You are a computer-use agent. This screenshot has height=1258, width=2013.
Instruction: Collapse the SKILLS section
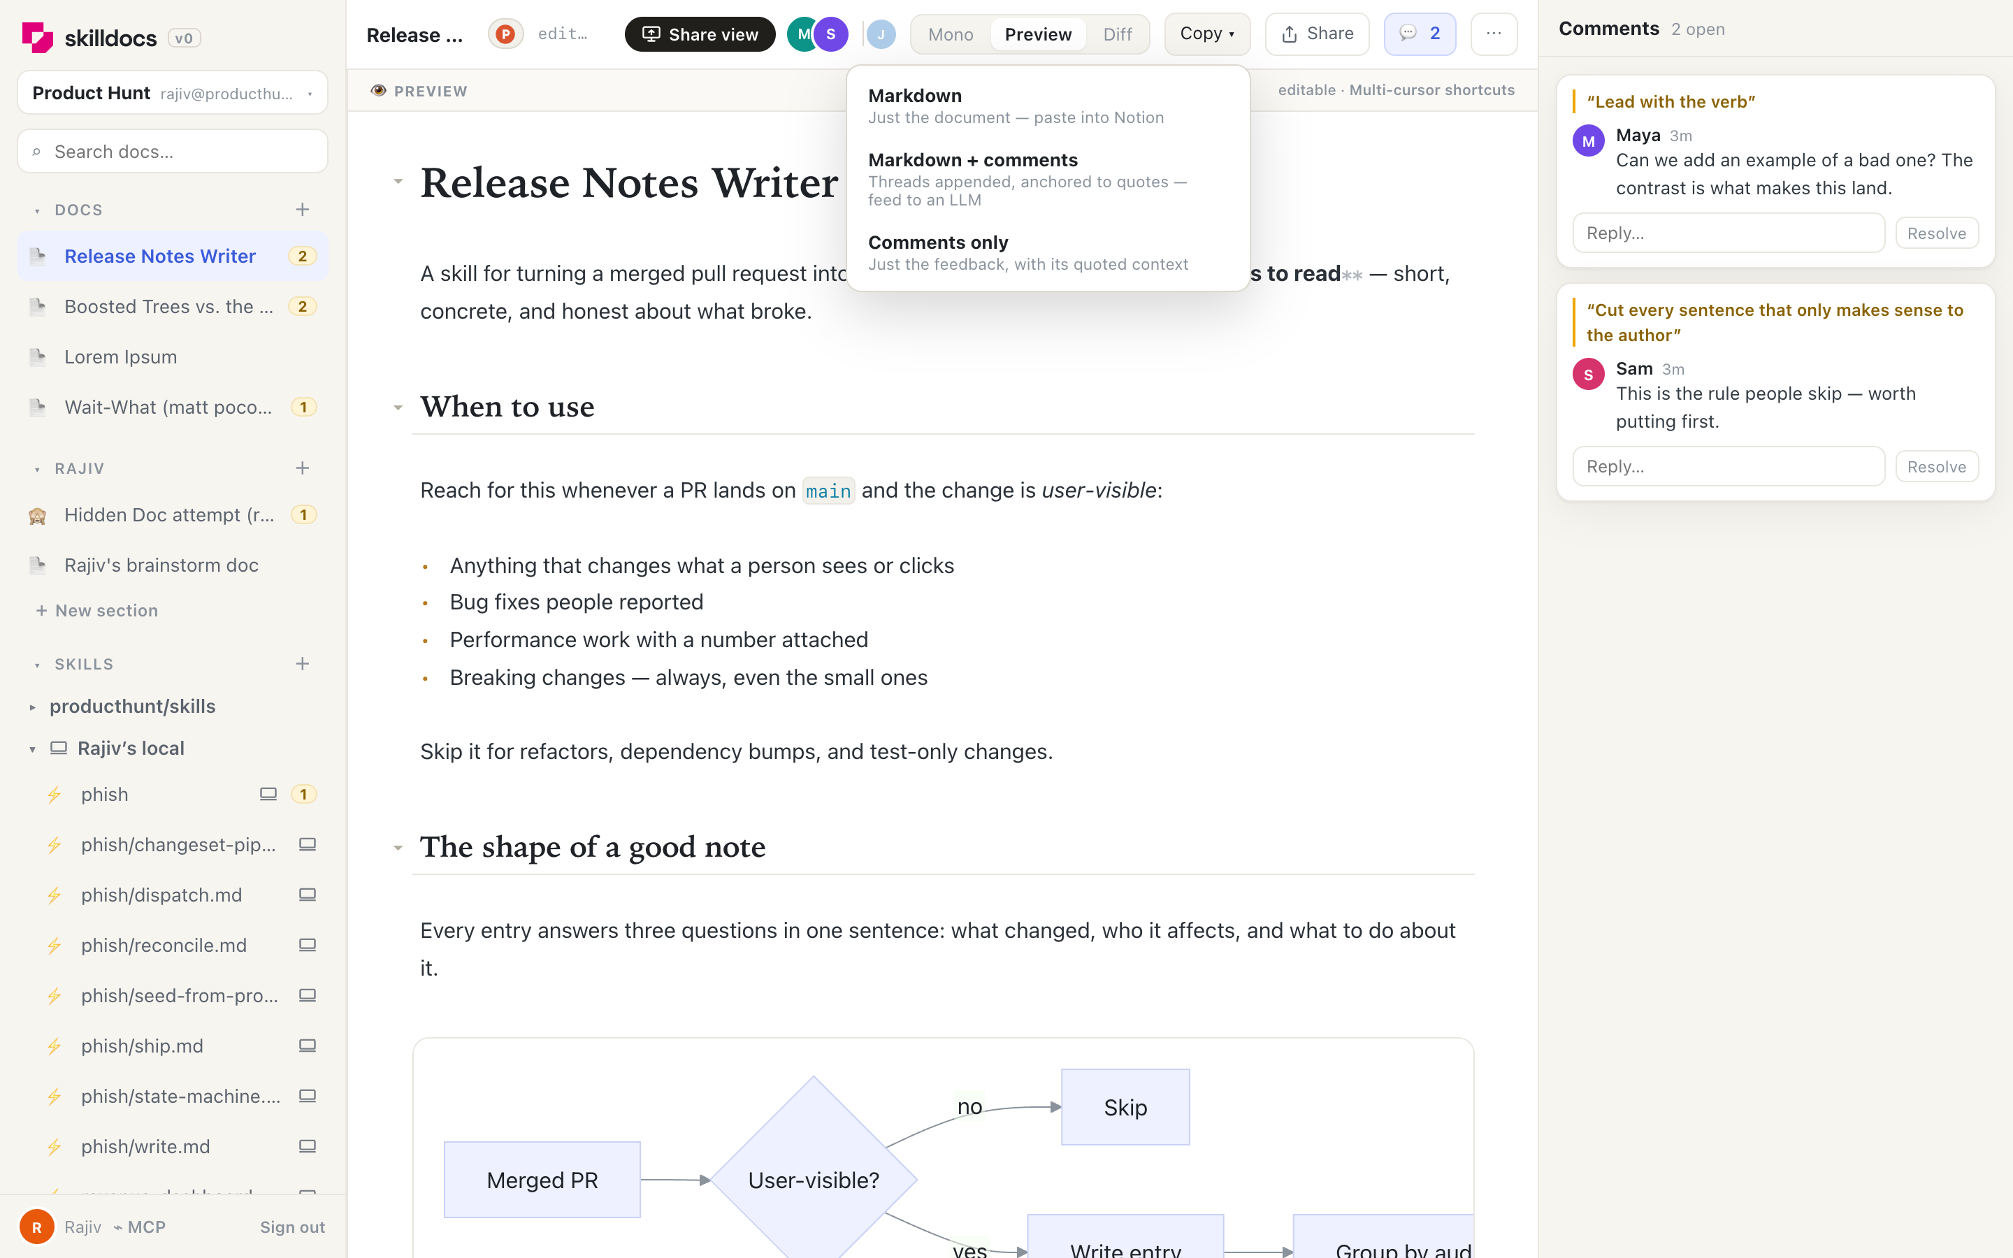coord(36,665)
